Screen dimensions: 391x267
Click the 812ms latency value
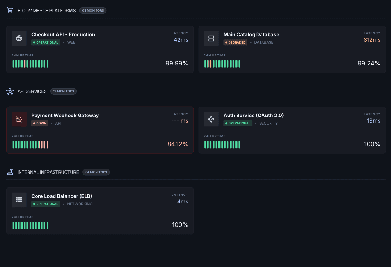click(x=372, y=40)
